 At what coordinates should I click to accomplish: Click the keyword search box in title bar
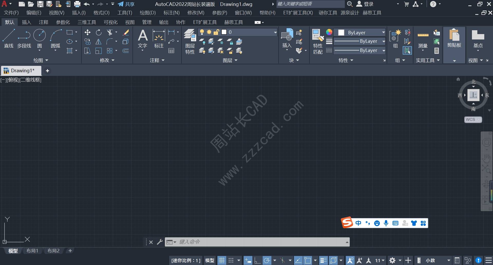310,4
